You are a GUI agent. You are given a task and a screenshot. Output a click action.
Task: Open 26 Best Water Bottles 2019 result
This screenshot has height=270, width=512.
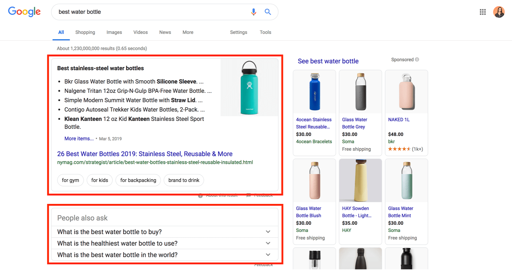click(145, 154)
